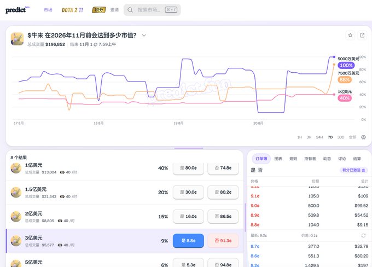Click the results list scrollbar
The width and height of the screenshot is (372, 267).
pyautogui.click(x=245, y=218)
